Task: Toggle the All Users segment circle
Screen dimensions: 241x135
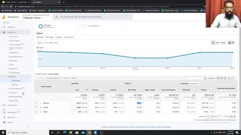Action: pos(41,26)
